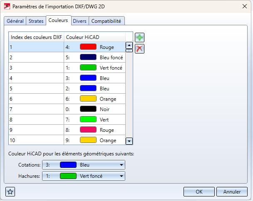Screen dimensions: 253x201
Task: Close the DXF/DWG import parameters dialog
Action: click(245, 7)
